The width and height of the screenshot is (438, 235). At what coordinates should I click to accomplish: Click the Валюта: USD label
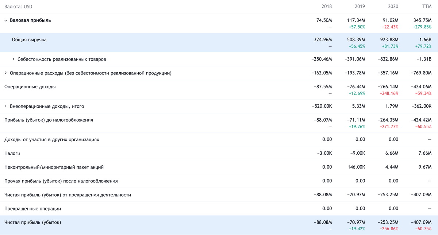click(x=18, y=7)
